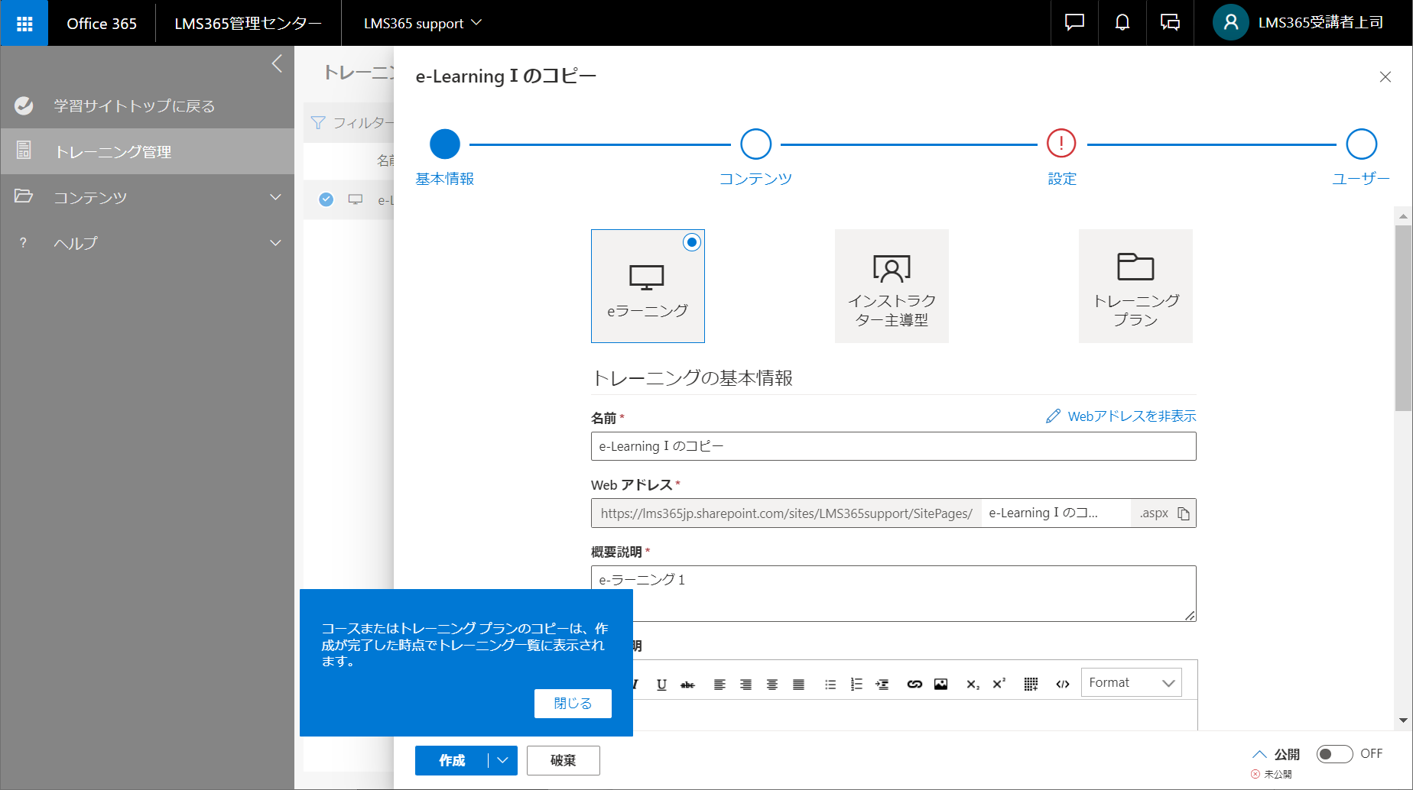Open the Office 365 app launcher grid
The width and height of the screenshot is (1413, 790).
point(24,23)
